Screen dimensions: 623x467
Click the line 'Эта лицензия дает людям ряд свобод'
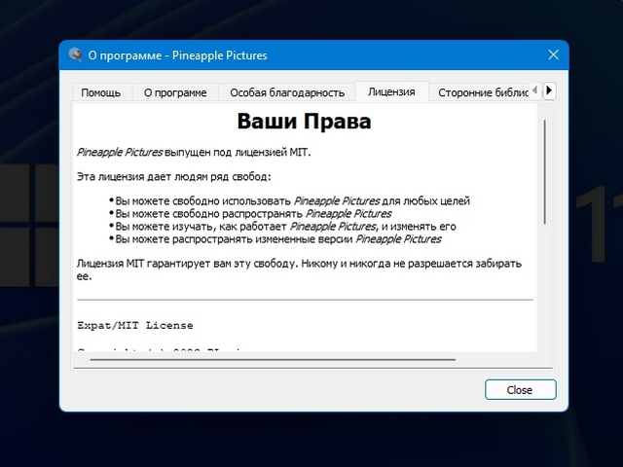[173, 176]
